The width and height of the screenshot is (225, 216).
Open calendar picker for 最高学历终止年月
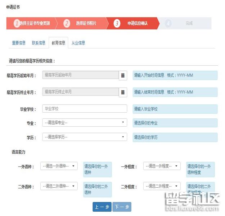(x=123, y=92)
